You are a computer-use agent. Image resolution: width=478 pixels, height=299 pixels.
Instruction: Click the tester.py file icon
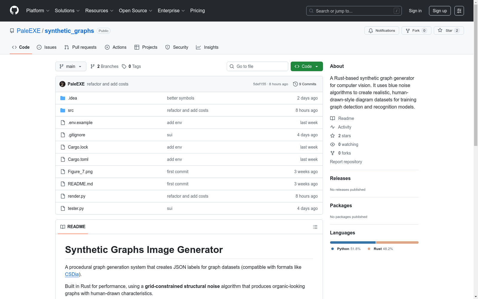click(x=63, y=208)
